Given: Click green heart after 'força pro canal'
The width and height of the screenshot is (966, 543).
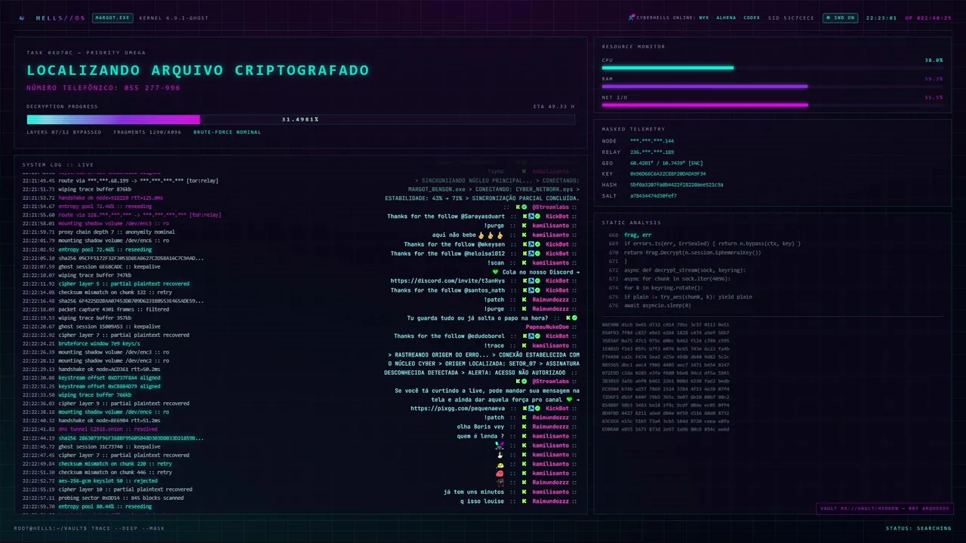Looking at the screenshot, I should (x=568, y=400).
